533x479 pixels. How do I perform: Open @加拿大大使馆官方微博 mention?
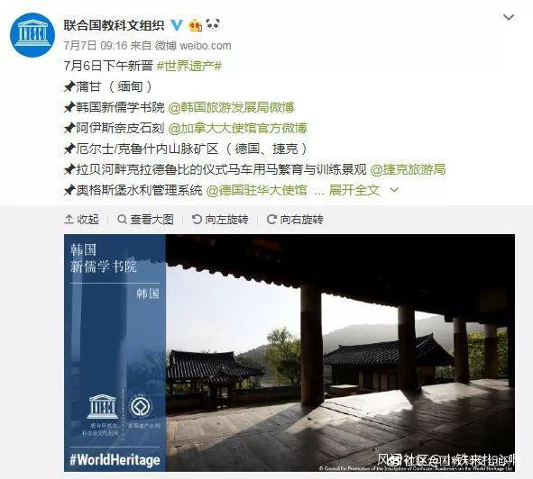tap(237, 128)
